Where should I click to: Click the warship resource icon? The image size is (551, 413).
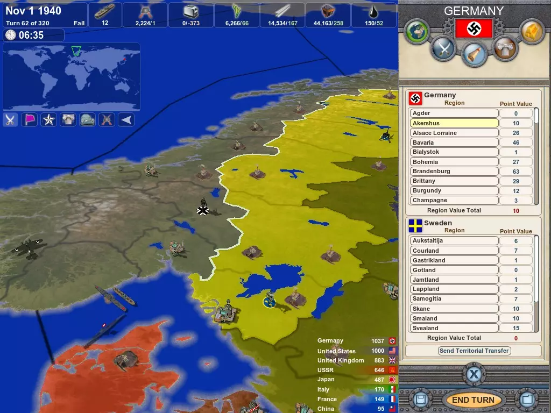[105, 11]
